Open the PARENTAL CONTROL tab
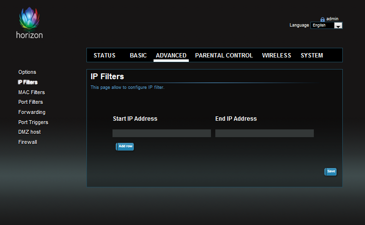This screenshot has width=365, height=225. [x=224, y=56]
